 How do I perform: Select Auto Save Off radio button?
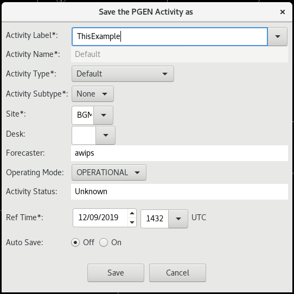(x=75, y=242)
